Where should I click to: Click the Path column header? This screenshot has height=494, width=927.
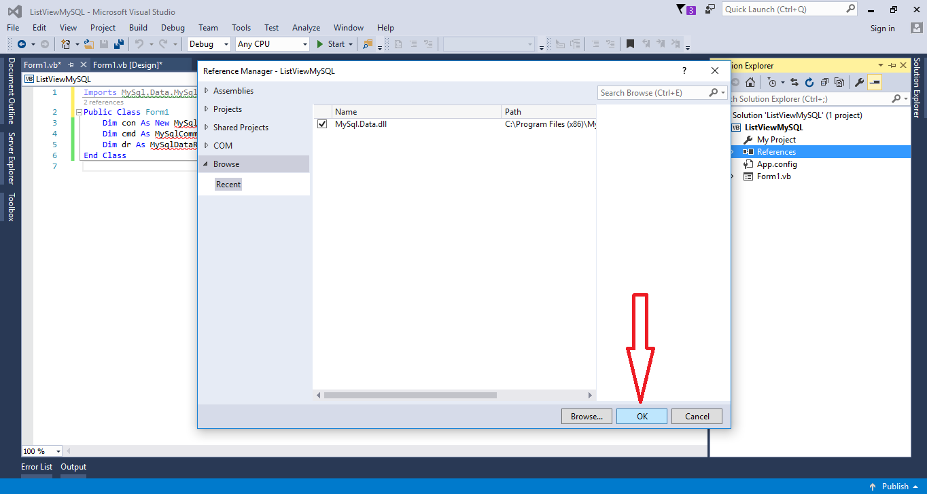tap(549, 111)
